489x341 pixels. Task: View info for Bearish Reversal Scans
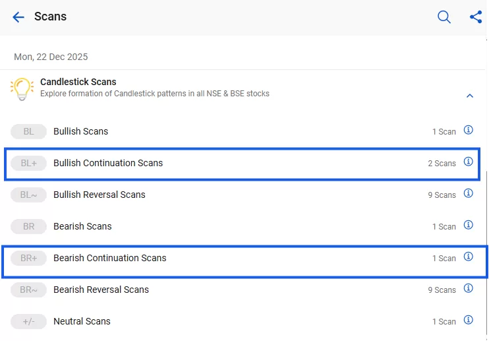(x=469, y=289)
